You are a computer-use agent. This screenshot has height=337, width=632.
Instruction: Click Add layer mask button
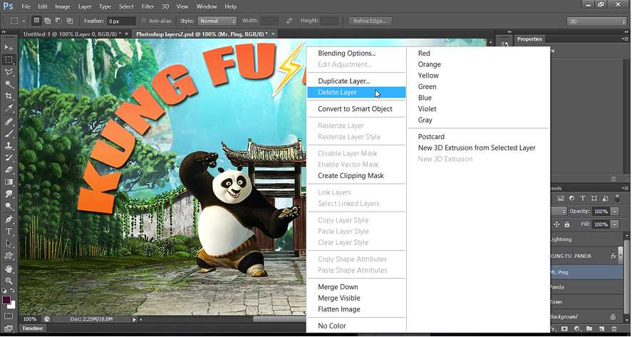(x=565, y=329)
